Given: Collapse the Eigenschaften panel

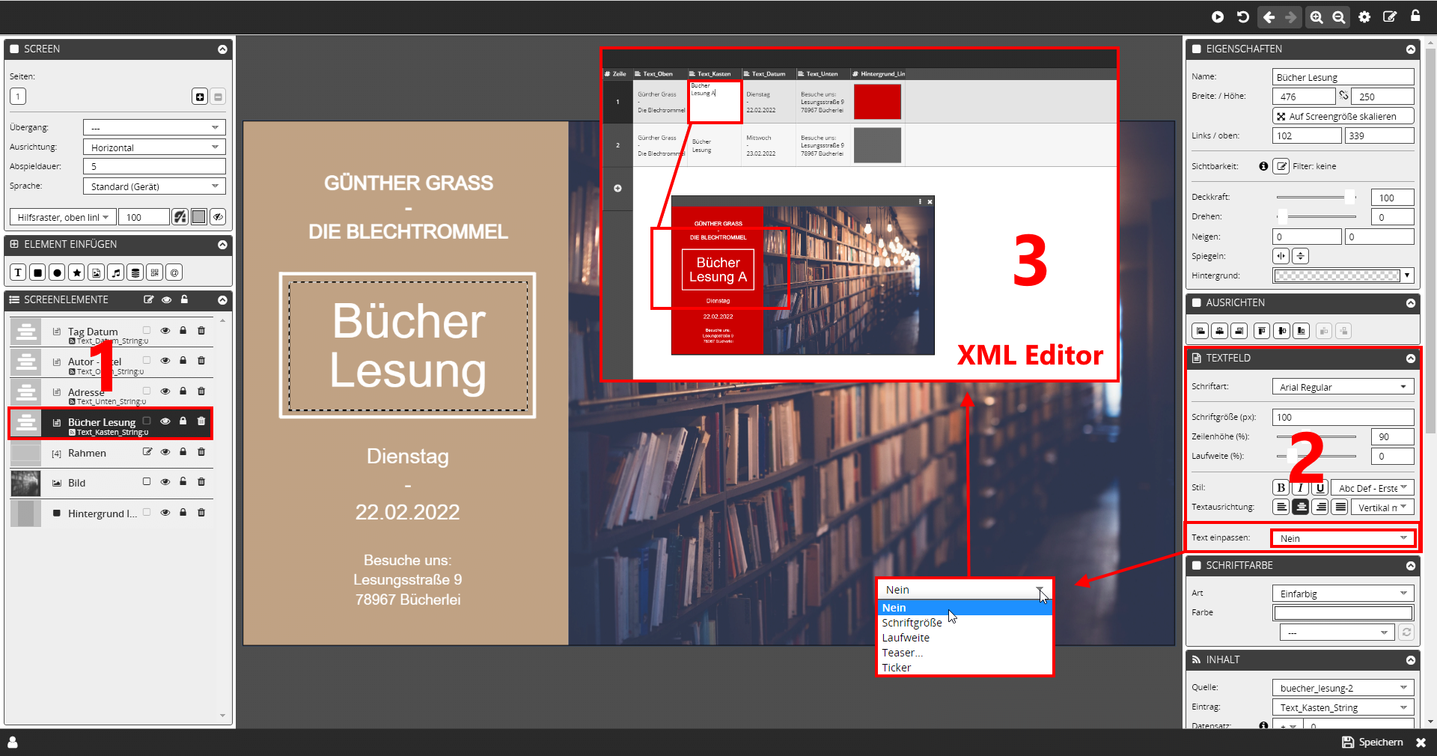Looking at the screenshot, I should 1410,49.
